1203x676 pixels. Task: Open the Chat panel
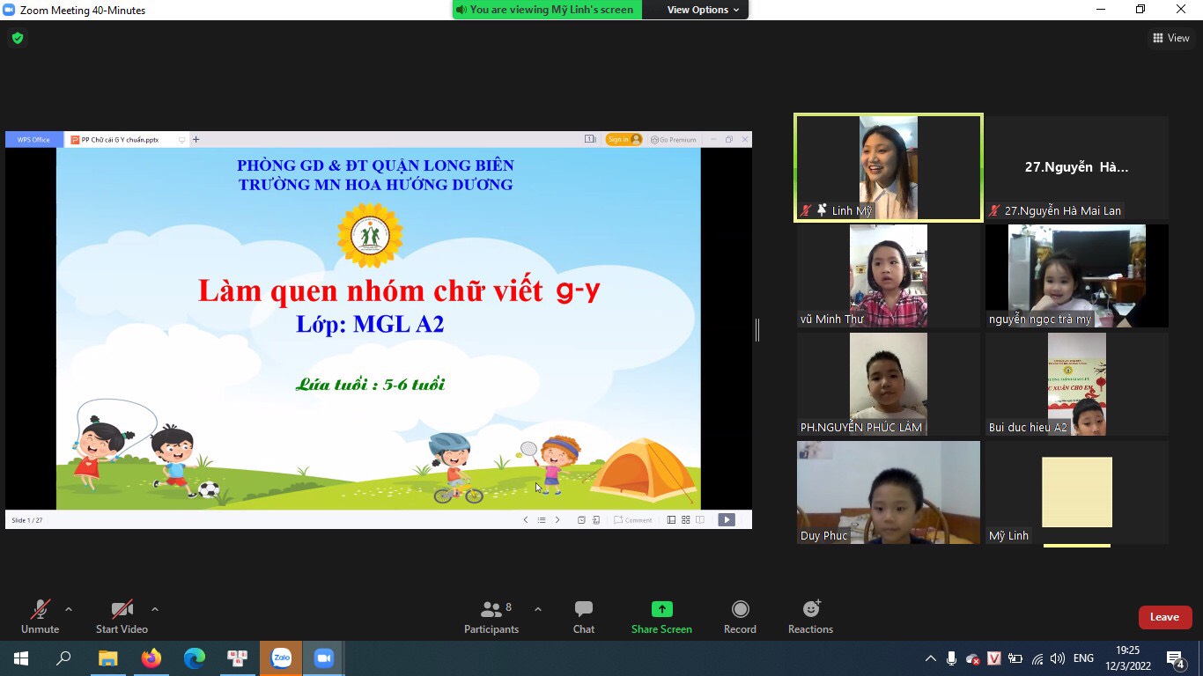tap(583, 617)
